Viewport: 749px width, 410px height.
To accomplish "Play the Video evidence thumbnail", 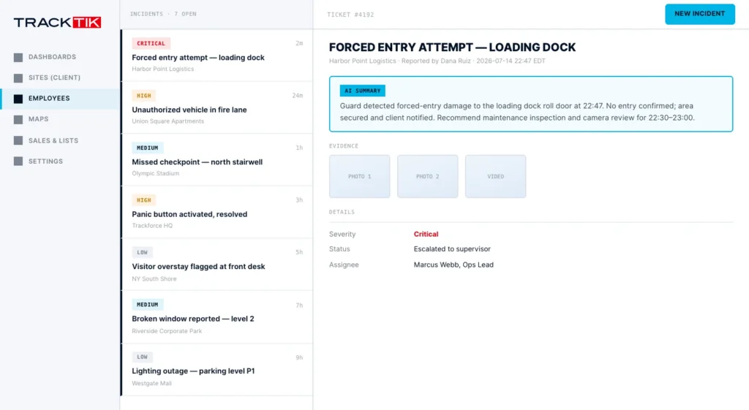I will pos(495,176).
